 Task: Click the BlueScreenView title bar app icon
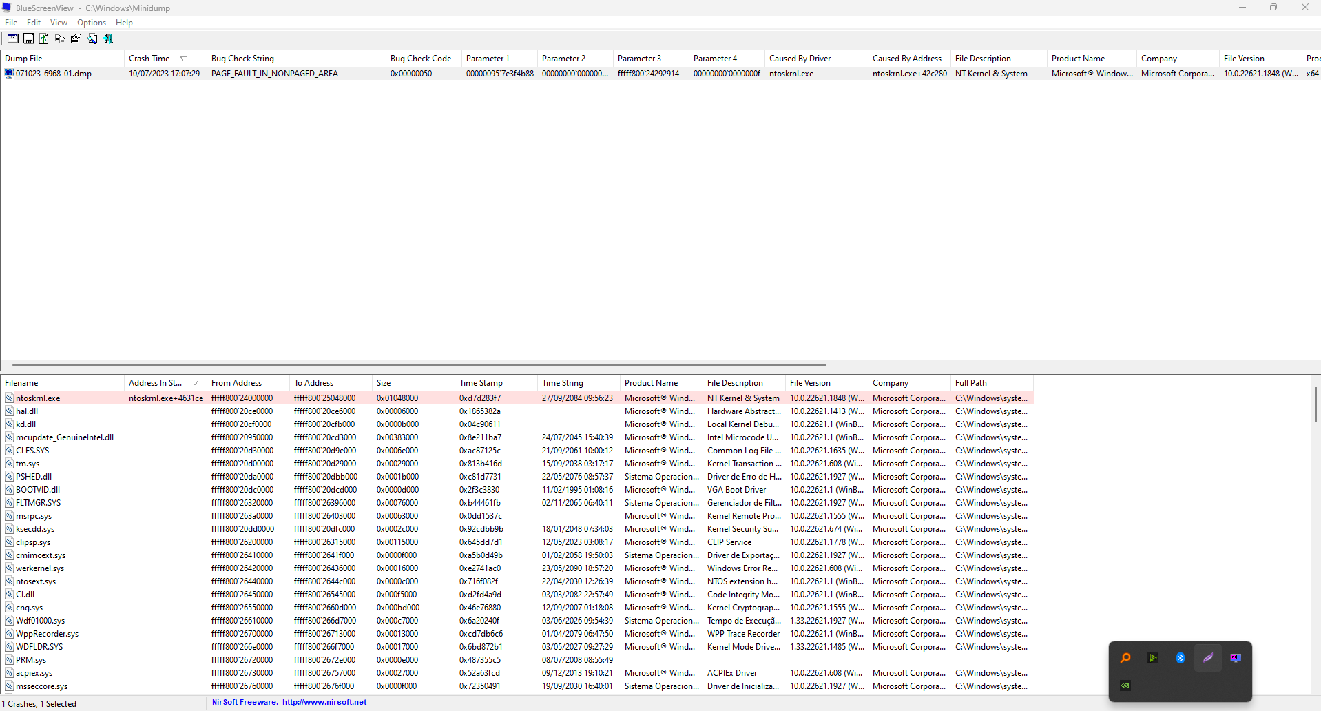point(7,8)
